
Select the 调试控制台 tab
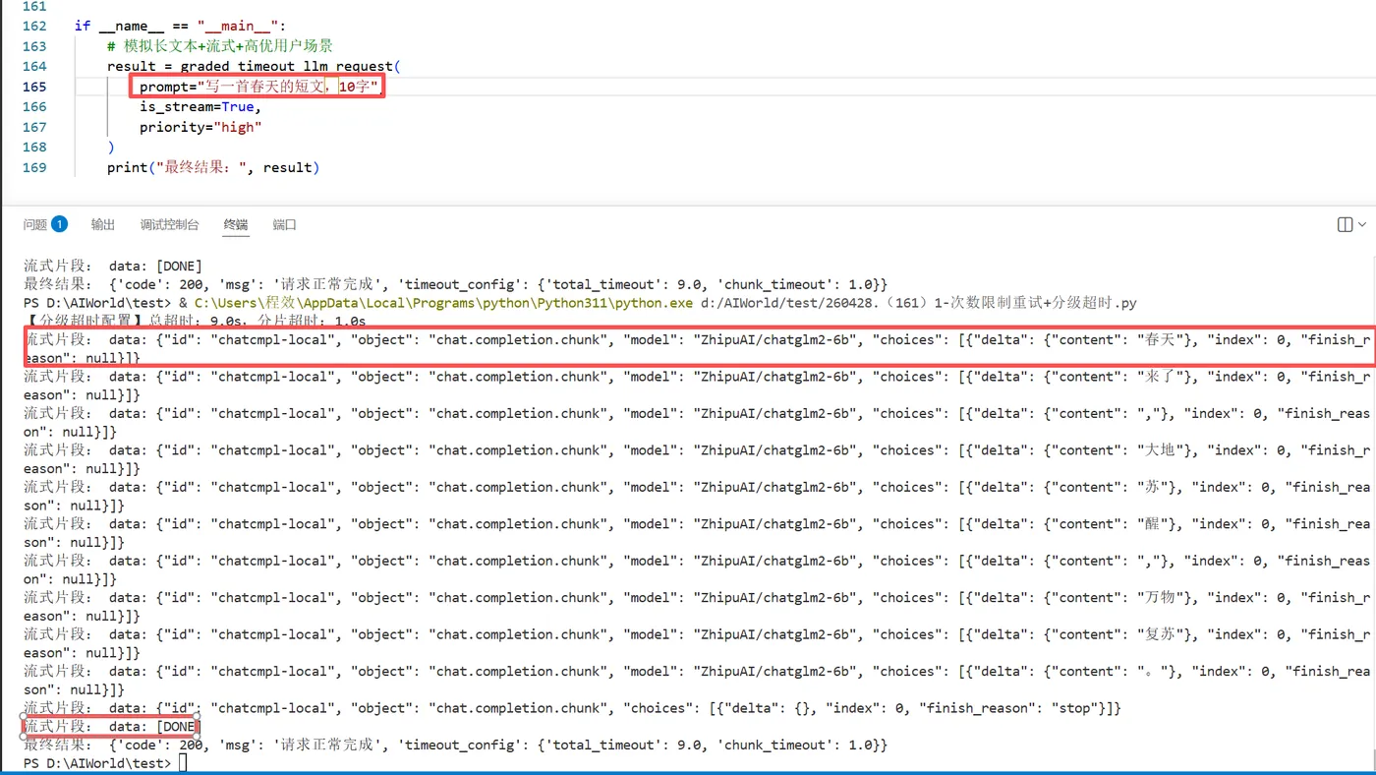169,224
